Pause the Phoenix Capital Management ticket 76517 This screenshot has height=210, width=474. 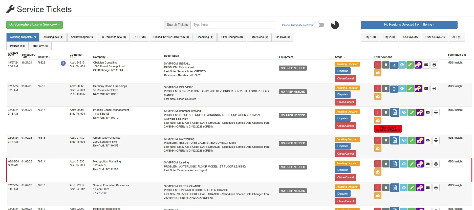click(386, 112)
